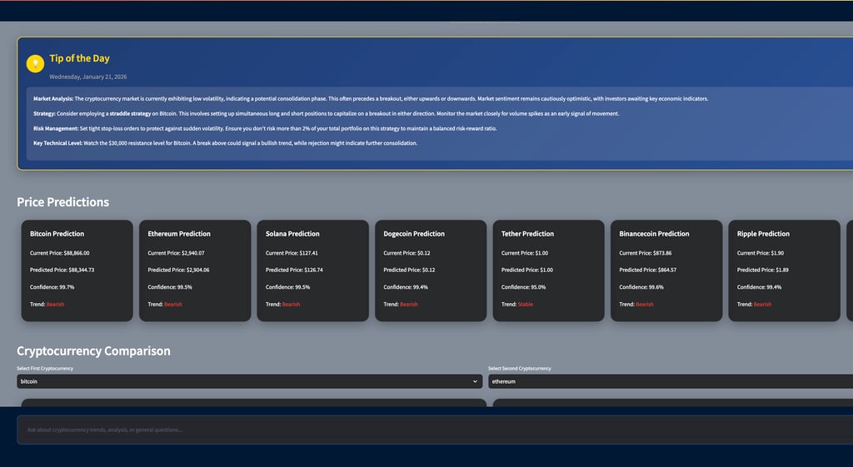Open the second cryptocurrency dropdown showing ethereum

pos(671,381)
